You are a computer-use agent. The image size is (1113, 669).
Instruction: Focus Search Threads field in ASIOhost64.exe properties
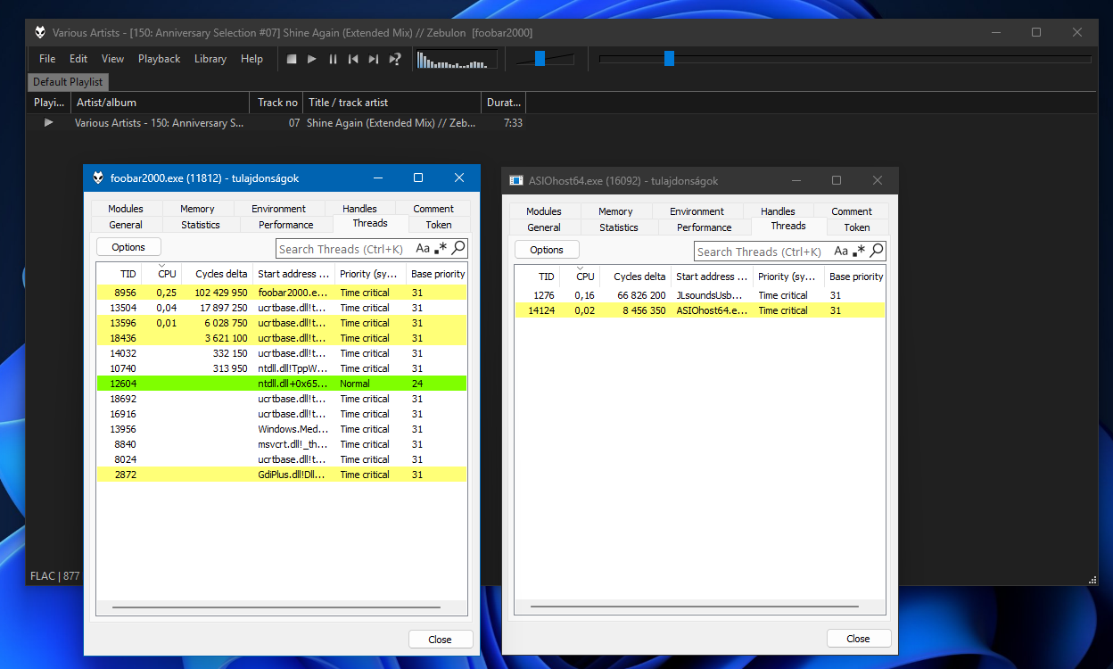click(763, 252)
